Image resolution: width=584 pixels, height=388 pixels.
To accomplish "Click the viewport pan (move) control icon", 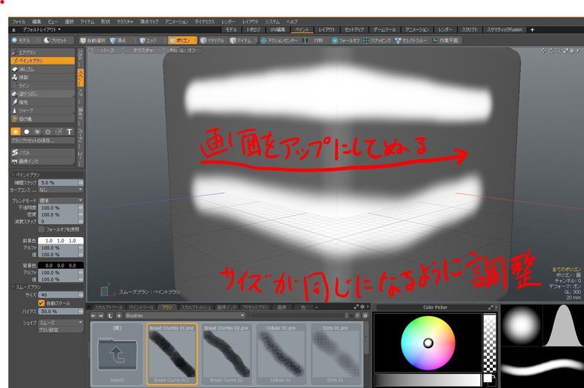I will pos(544,50).
